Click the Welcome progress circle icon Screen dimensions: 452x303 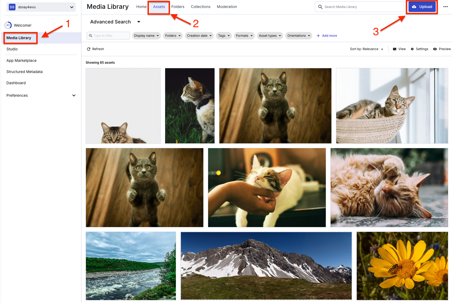(8, 25)
